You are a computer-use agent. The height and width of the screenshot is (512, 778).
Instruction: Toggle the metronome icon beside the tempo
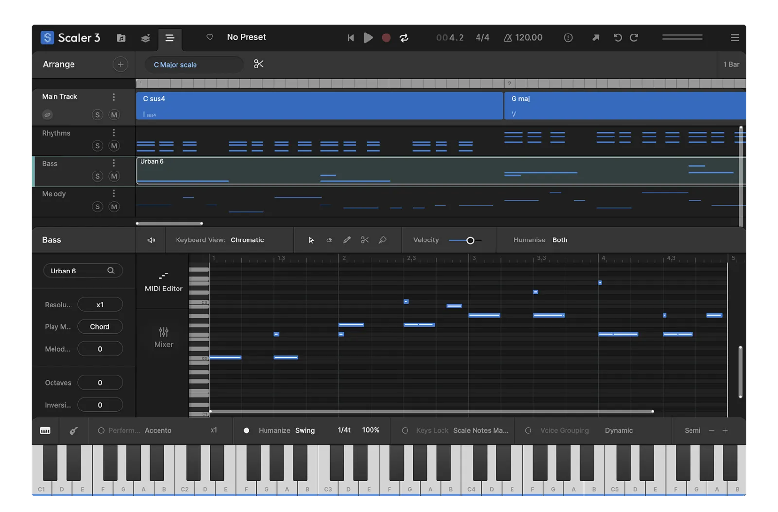(x=508, y=37)
